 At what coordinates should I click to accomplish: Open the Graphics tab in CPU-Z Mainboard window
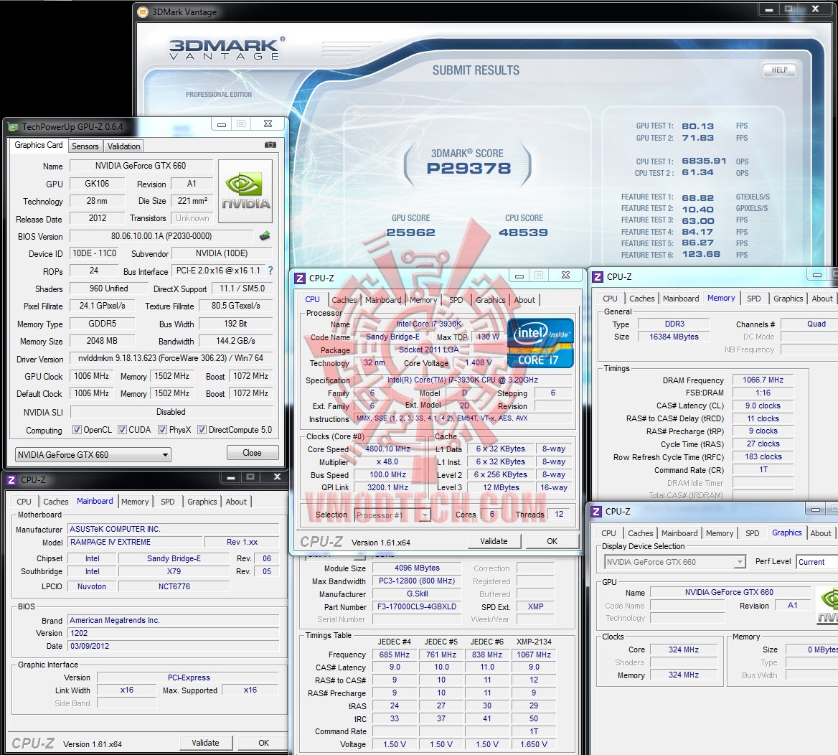click(202, 502)
